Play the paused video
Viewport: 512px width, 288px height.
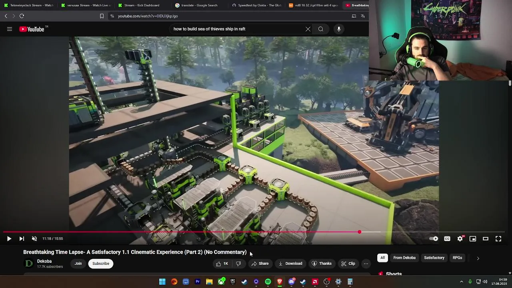(x=9, y=239)
